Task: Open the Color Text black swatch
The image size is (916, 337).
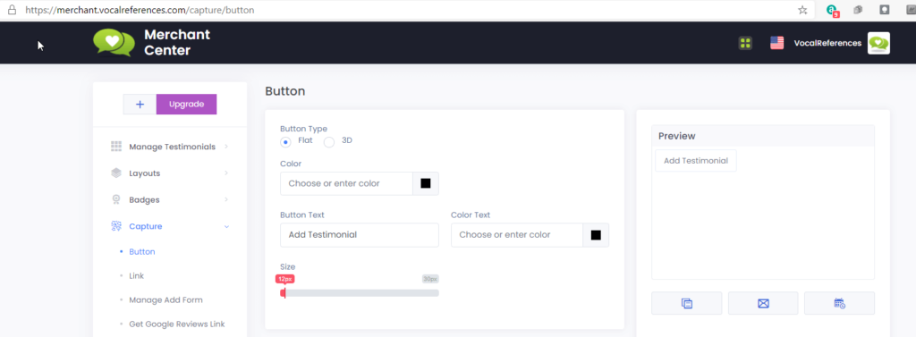Action: click(596, 235)
